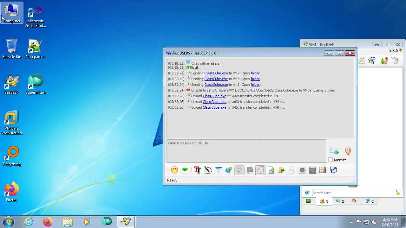Click the message box 'Write a message to all user'

[x=246, y=151]
